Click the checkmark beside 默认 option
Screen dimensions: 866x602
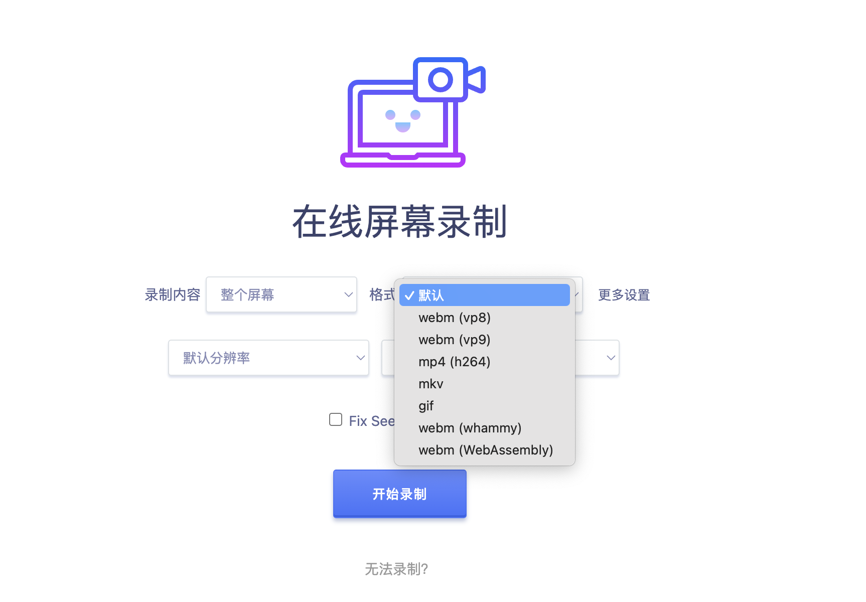(409, 295)
